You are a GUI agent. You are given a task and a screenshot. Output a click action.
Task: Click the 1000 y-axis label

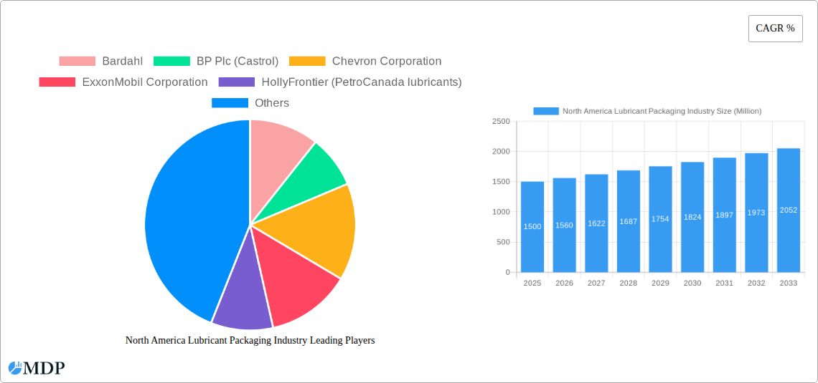[501, 212]
